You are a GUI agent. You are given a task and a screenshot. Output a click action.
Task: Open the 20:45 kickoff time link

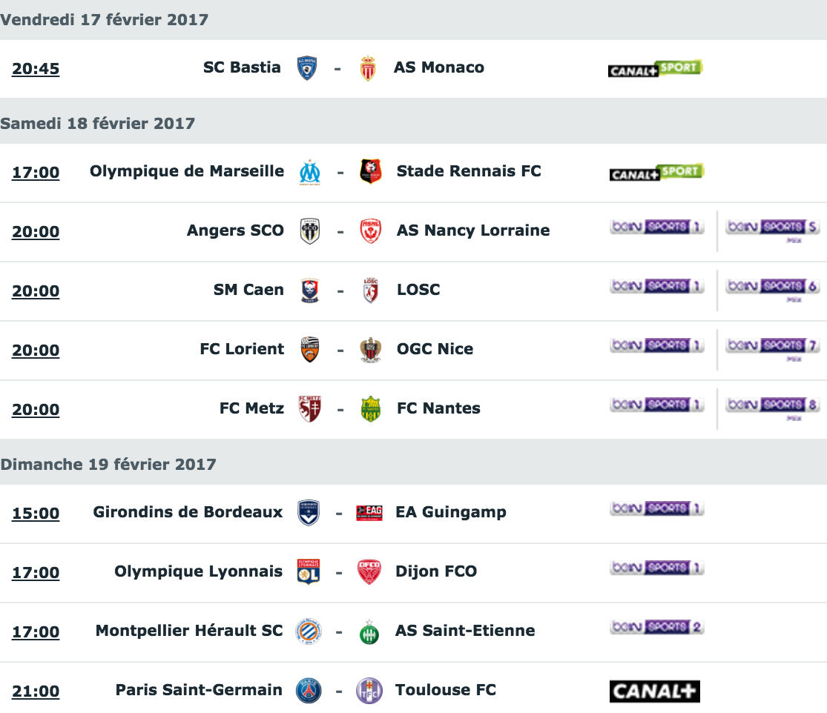tap(36, 68)
